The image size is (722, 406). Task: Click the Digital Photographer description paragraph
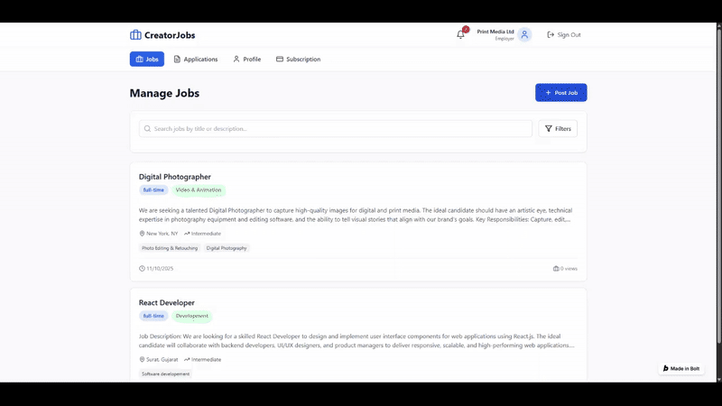pos(356,215)
